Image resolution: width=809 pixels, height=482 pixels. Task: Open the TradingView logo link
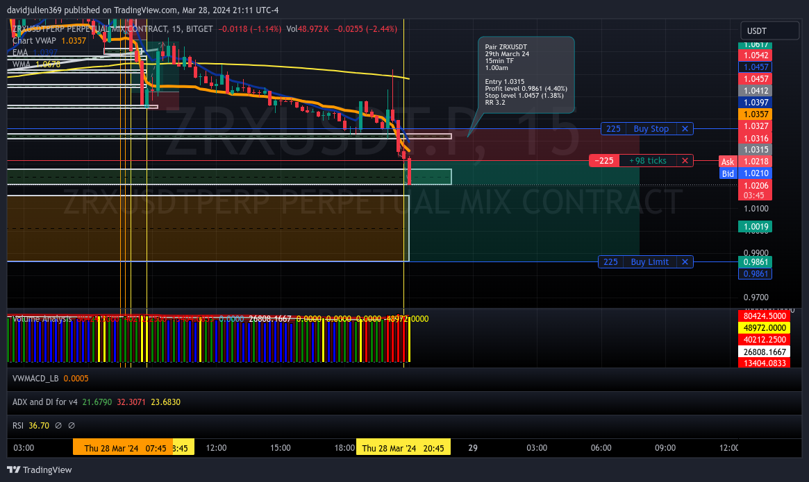coord(39,470)
